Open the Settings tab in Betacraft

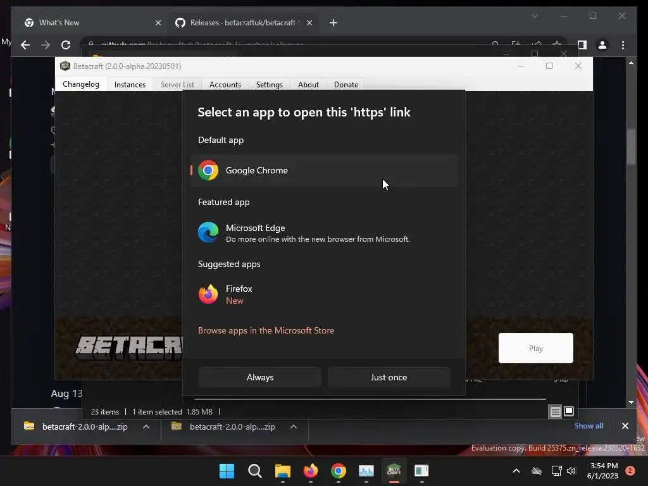pos(270,84)
